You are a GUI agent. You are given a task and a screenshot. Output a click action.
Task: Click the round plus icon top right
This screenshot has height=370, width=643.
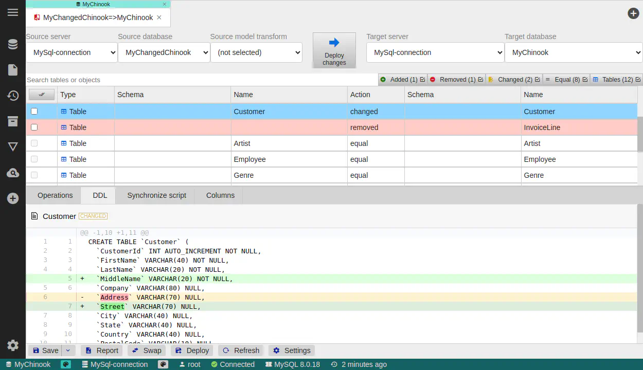pyautogui.click(x=633, y=13)
